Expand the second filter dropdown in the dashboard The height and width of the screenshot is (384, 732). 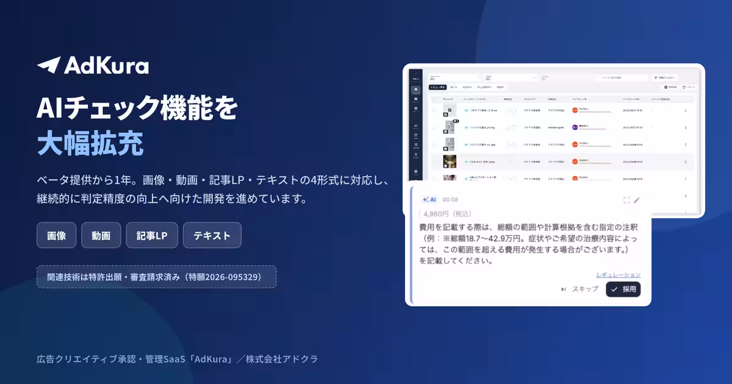click(510, 77)
